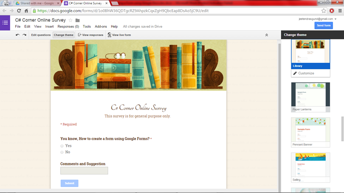Viewport: 344px width, 193px height.
Task: Select the Pennant Banner theme thumbnail
Action: (x=310, y=133)
